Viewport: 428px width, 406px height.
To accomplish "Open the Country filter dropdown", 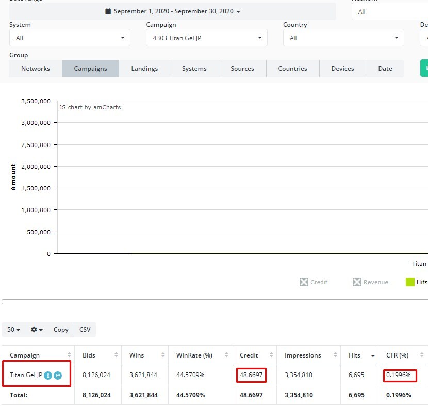I will click(x=343, y=38).
